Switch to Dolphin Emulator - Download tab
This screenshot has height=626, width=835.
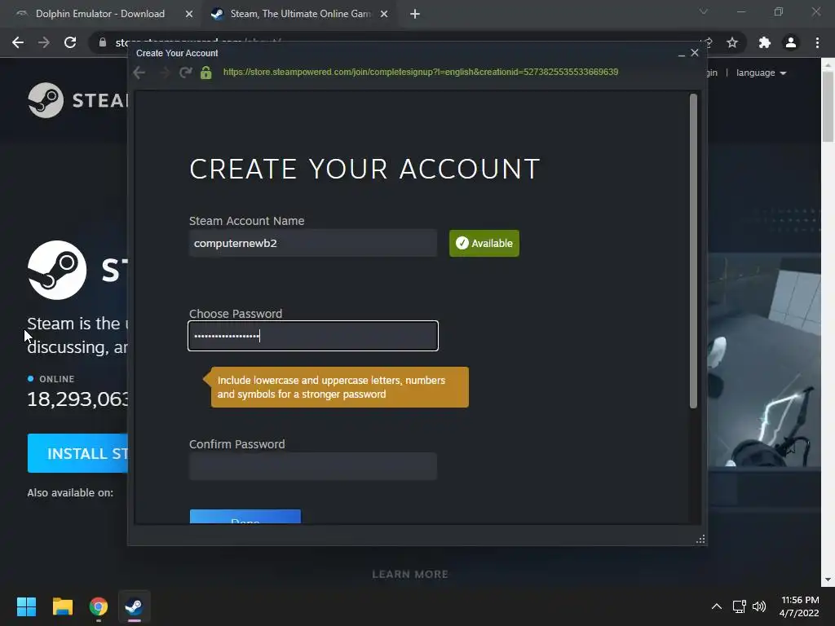pos(99,14)
